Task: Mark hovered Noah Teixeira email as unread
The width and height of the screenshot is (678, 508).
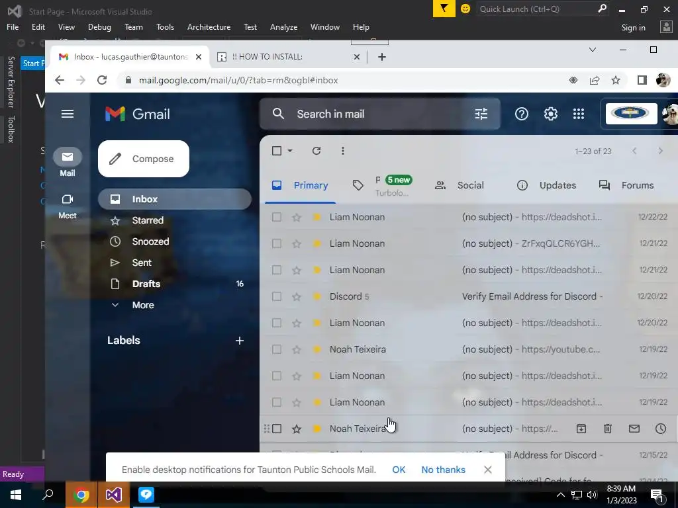Action: 634,429
